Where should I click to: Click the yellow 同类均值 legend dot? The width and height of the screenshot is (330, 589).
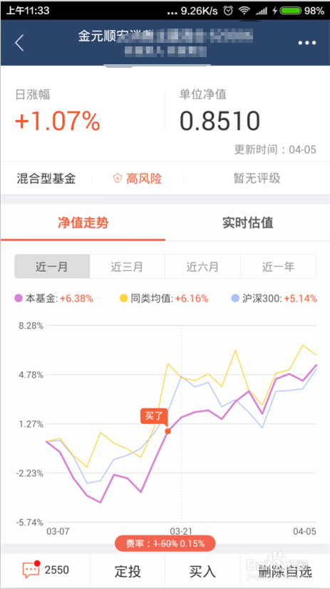pyautogui.click(x=124, y=298)
